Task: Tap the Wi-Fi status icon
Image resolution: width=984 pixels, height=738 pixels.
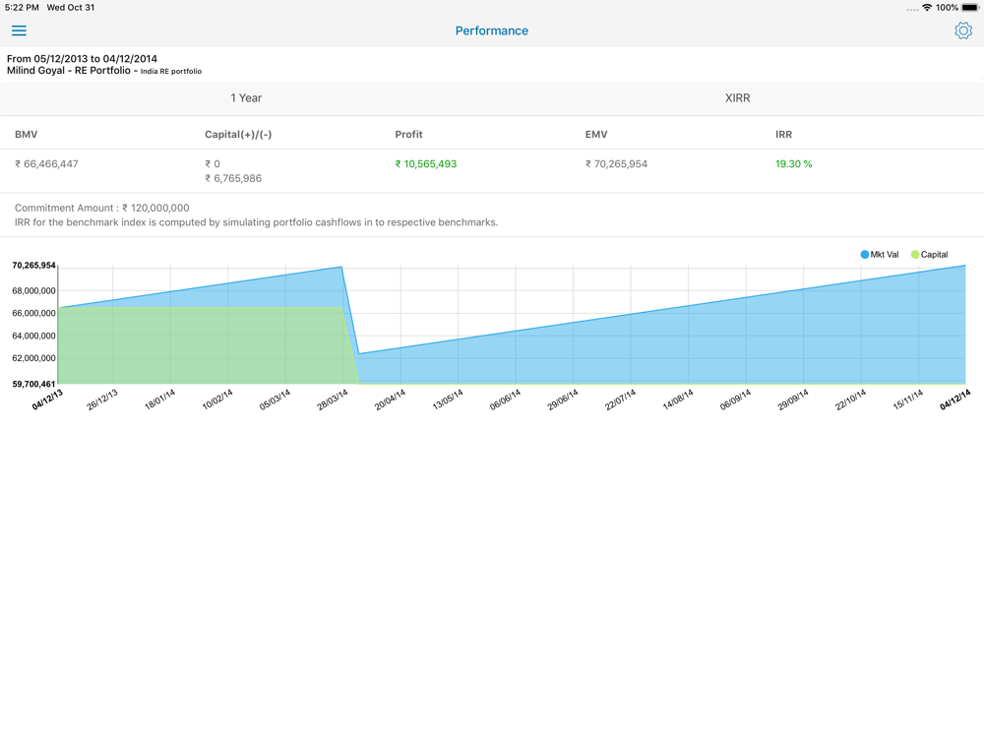Action: click(x=926, y=8)
